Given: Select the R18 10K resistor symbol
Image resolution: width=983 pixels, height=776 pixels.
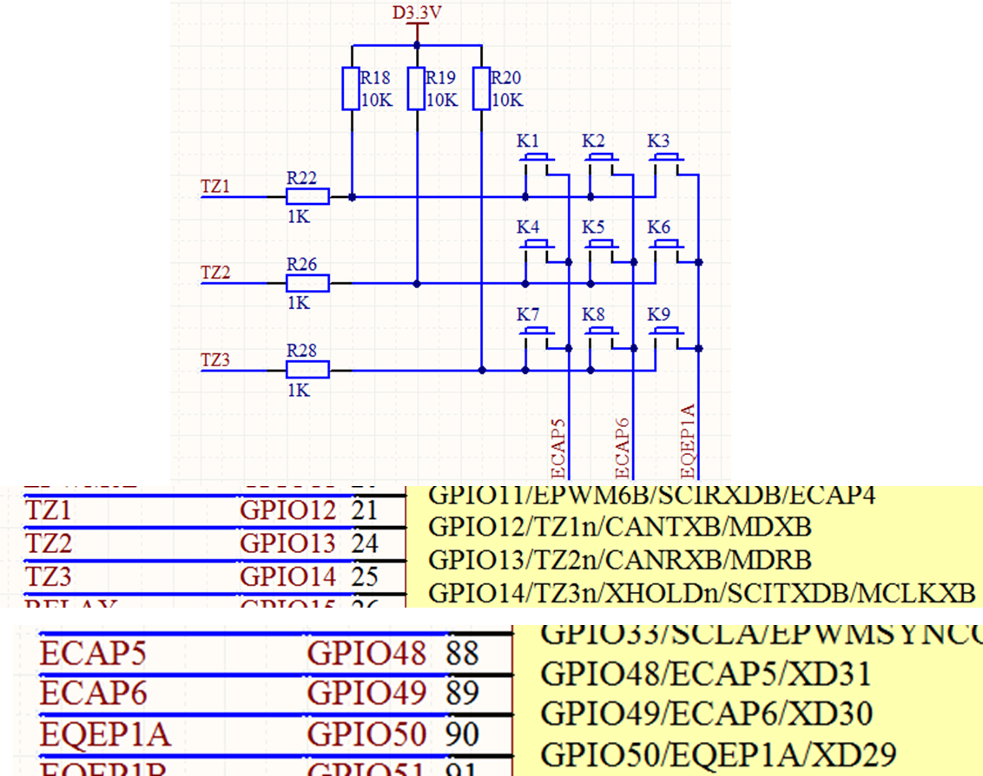Looking at the screenshot, I should coord(351,88).
